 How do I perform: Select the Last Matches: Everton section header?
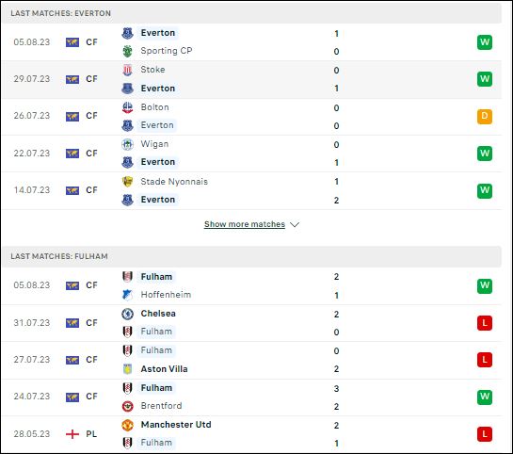(x=251, y=13)
